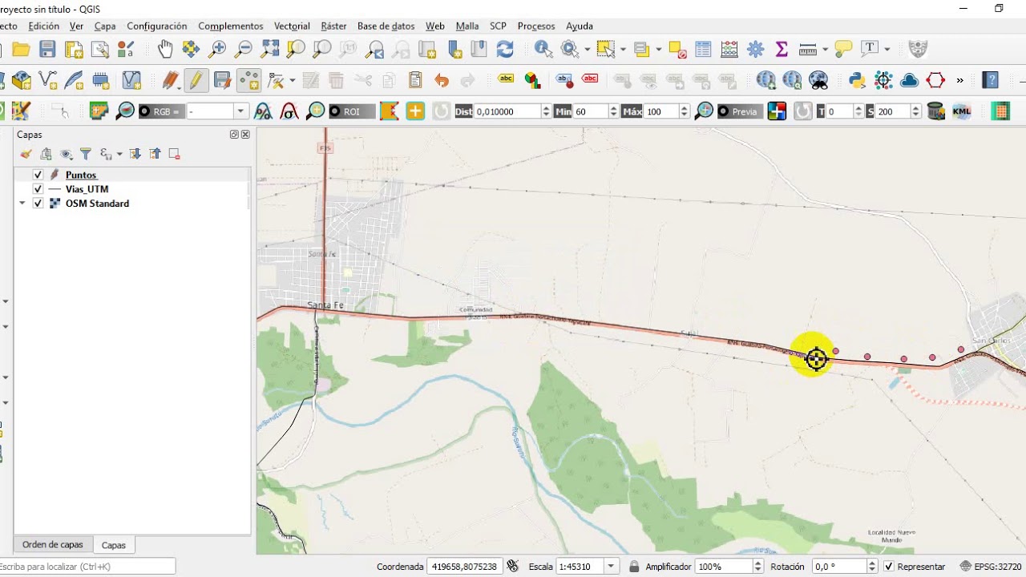The image size is (1026, 577).
Task: Switch to the Orden de capas tab
Action: click(52, 545)
